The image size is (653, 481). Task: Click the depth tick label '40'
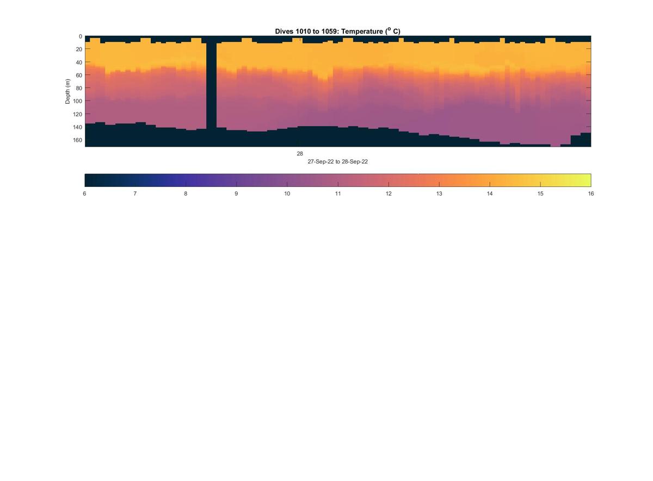[79, 63]
